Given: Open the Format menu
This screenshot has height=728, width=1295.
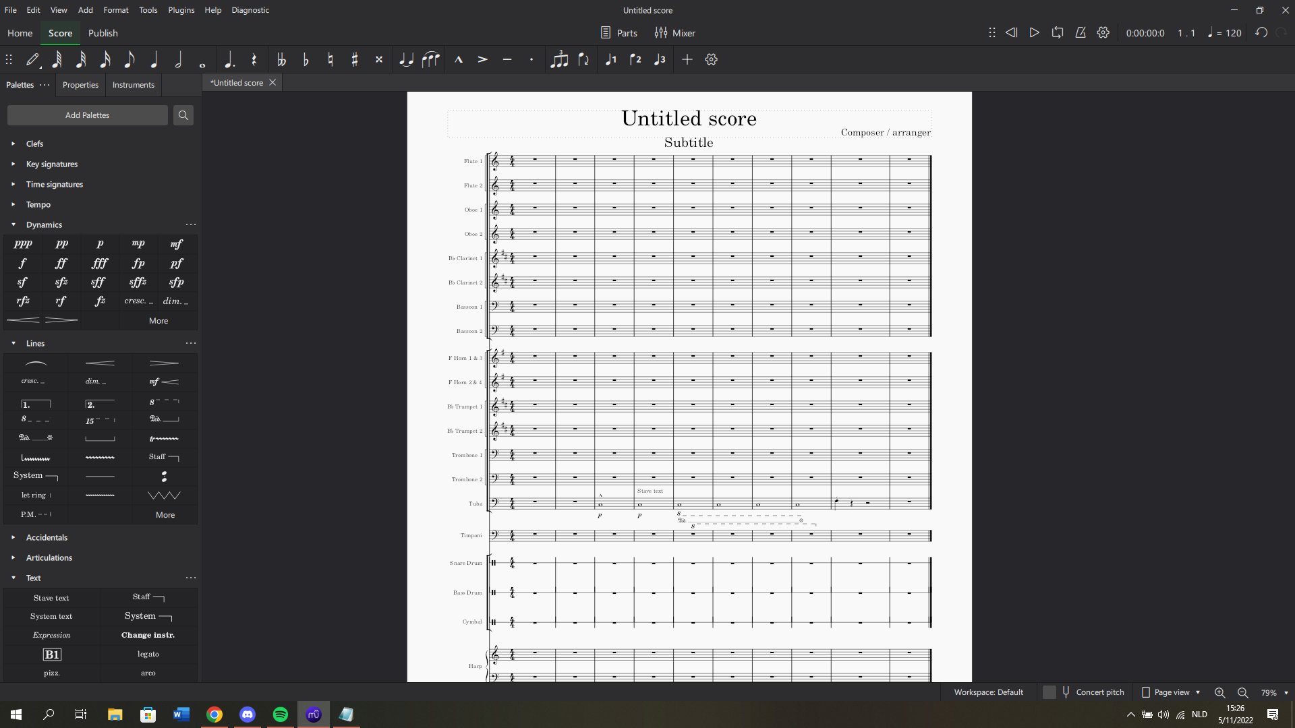Looking at the screenshot, I should 115,10.
